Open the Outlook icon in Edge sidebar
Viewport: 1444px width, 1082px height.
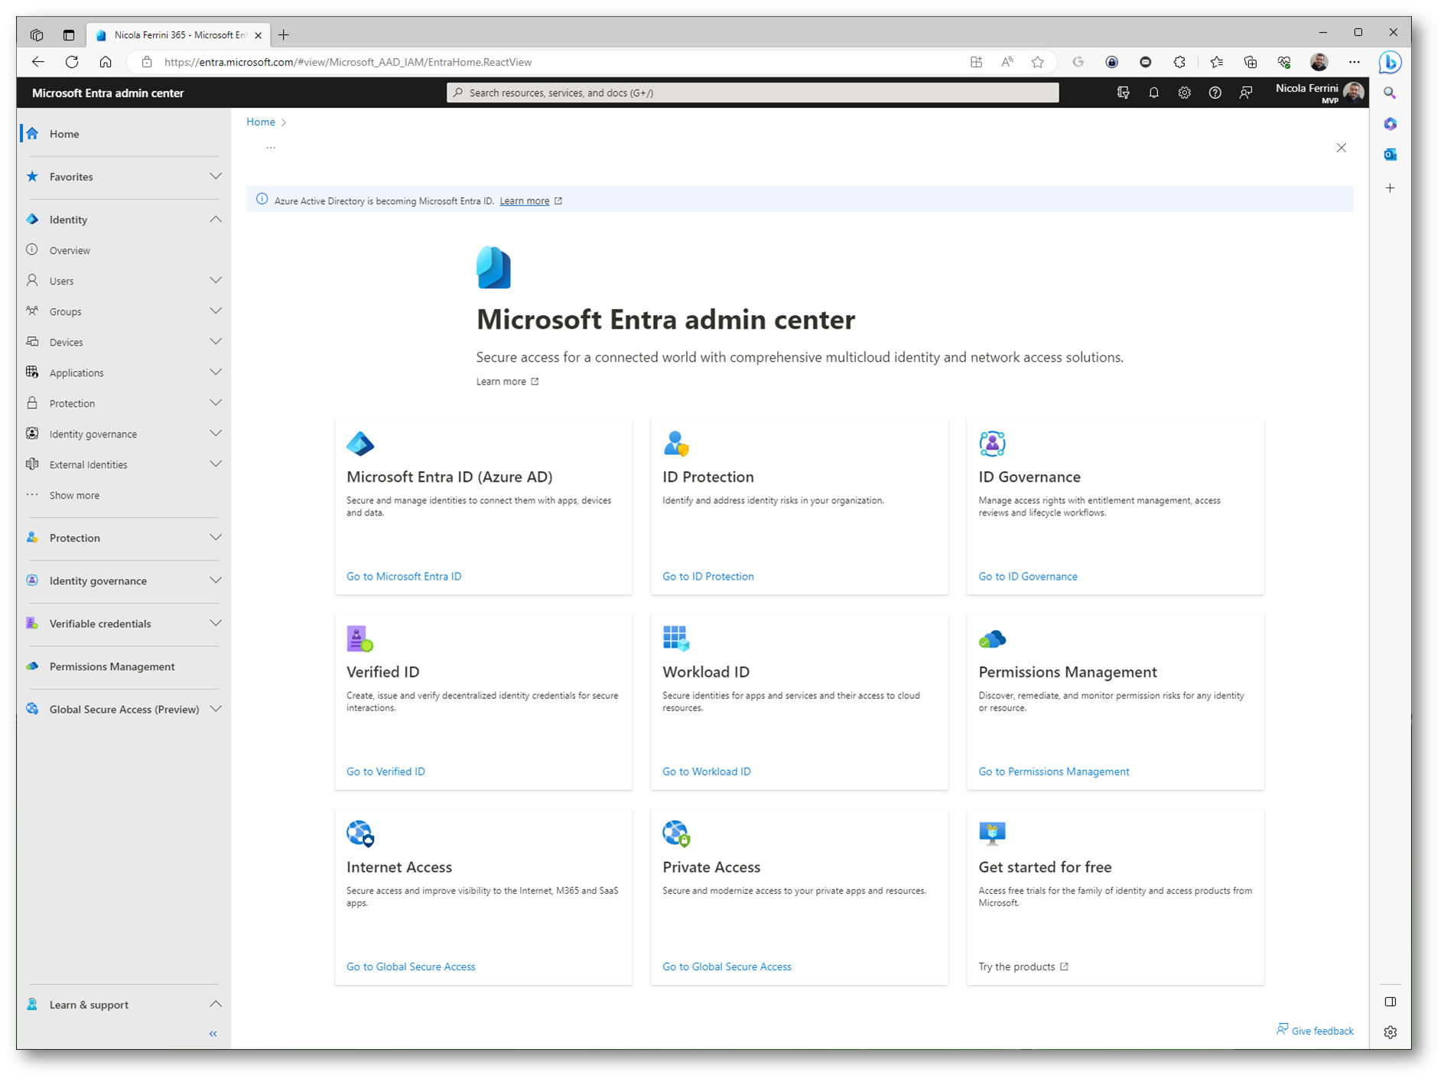pos(1390,154)
